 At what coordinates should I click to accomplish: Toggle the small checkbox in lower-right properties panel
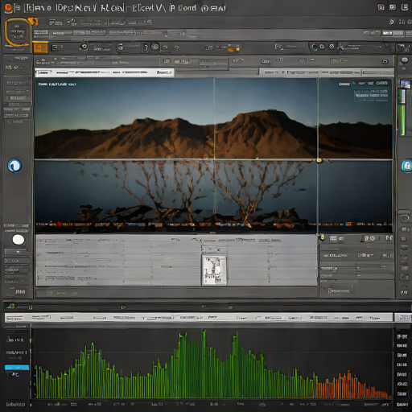coord(358,268)
